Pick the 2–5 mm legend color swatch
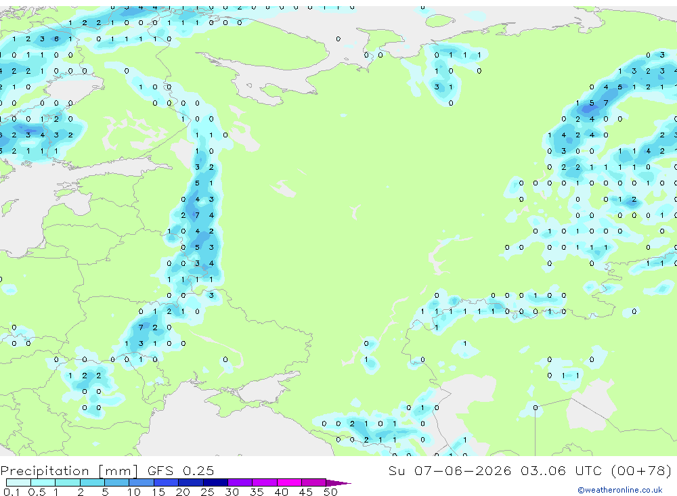Screen dimensions: 677x496 click(x=92, y=482)
